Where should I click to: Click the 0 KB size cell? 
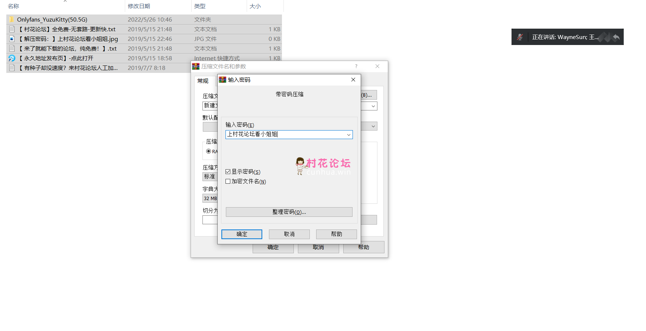click(275, 39)
